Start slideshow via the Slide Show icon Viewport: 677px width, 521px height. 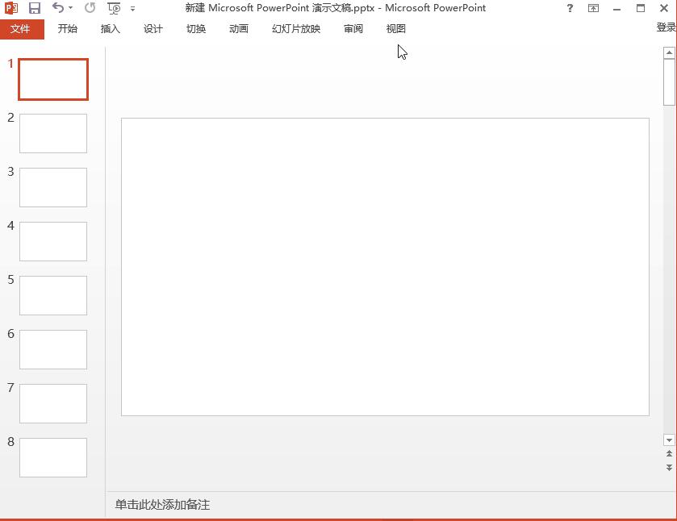pos(113,9)
